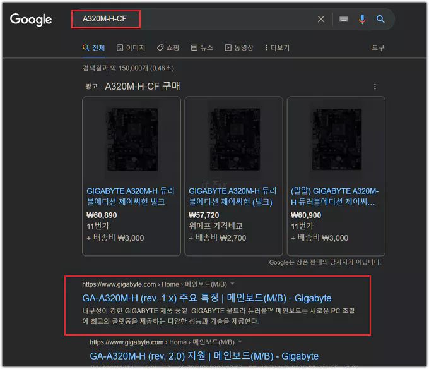This screenshot has height=369, width=429.
Task: Click the ₩60,890 price text
Action: 102,215
